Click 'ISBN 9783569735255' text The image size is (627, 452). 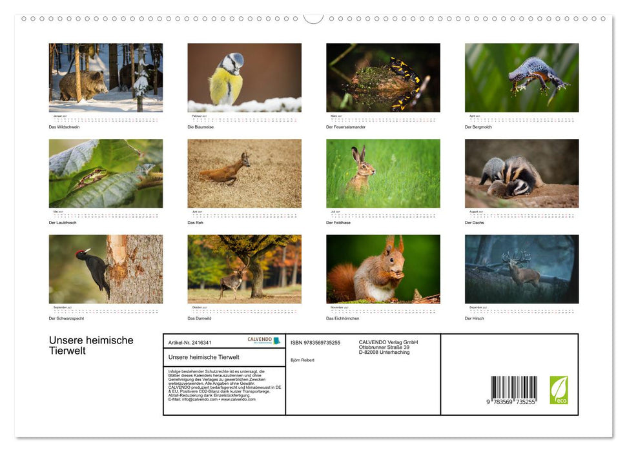click(x=315, y=343)
